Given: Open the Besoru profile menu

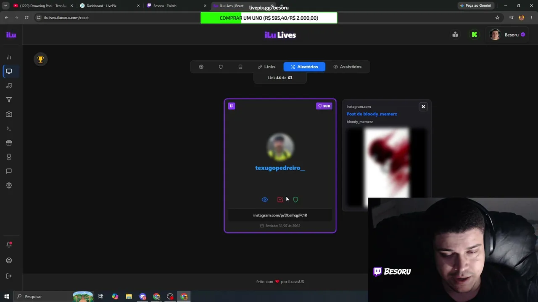Looking at the screenshot, I should 507,35.
